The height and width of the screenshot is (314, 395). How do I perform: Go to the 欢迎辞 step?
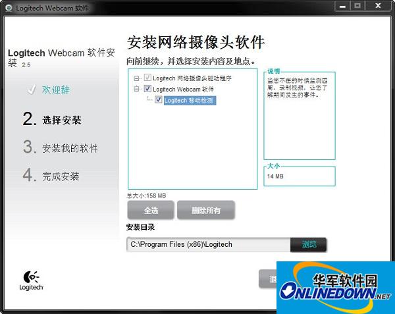(x=56, y=90)
